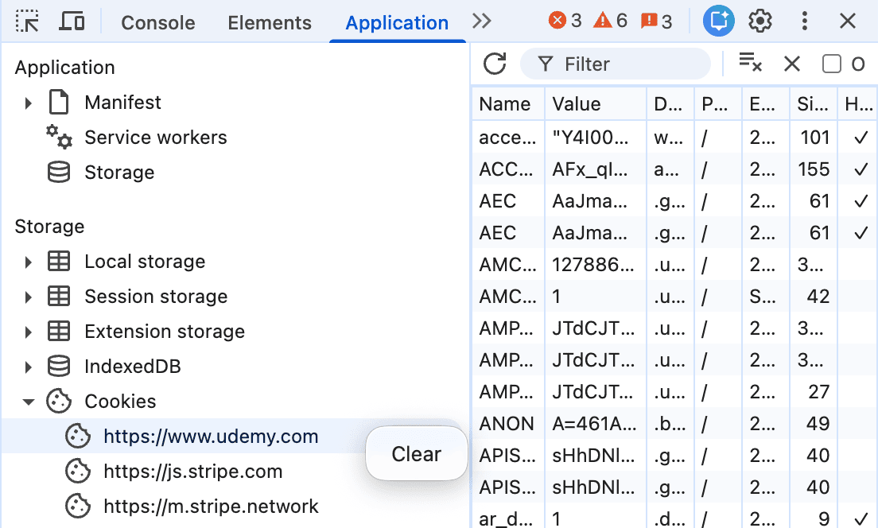The image size is (878, 528).
Task: Delete the selected cookie using the X icon
Action: pos(791,64)
